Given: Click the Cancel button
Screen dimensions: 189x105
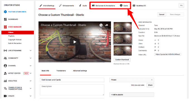Looking at the screenshot, I should 161,15.
